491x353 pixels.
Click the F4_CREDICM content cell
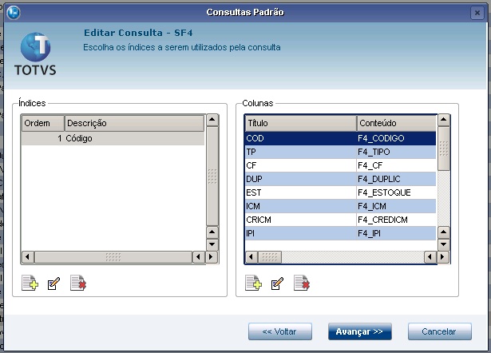tap(396, 220)
